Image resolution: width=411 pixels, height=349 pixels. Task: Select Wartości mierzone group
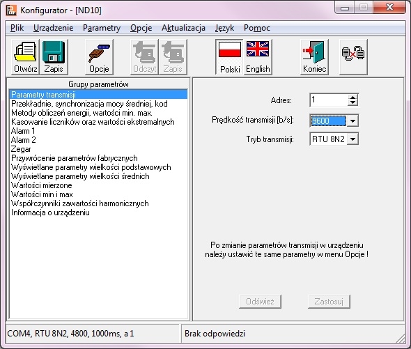(98, 185)
